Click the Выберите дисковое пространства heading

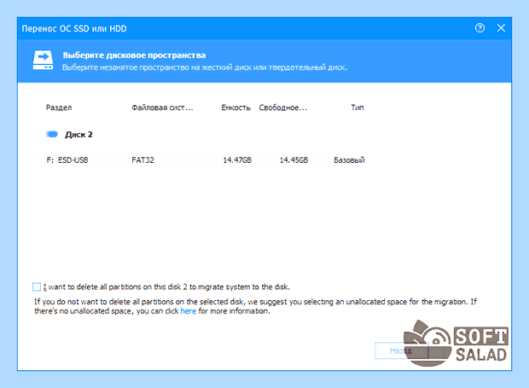[x=134, y=55]
